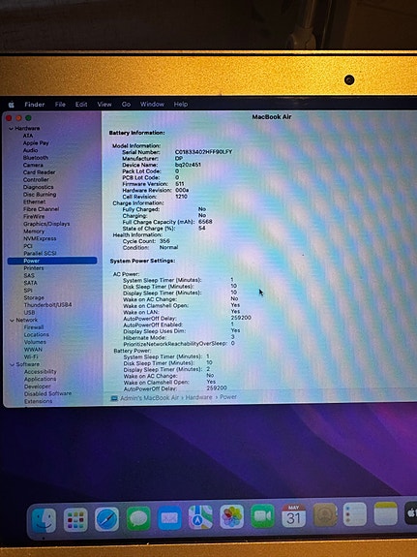
Task: Open the Window menu
Action: [152, 104]
